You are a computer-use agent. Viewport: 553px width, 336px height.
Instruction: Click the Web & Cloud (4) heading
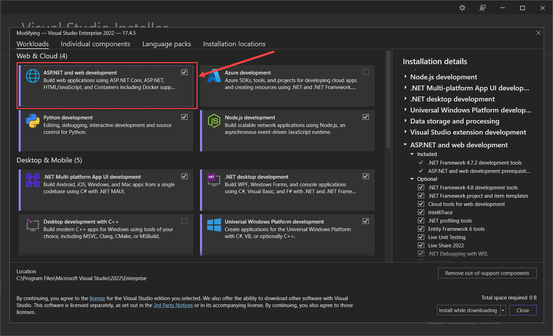(x=42, y=56)
